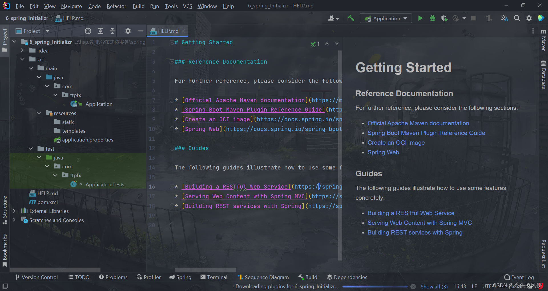Click the editor horizontal scrollbar
The image size is (548, 291).
[x=205, y=270]
